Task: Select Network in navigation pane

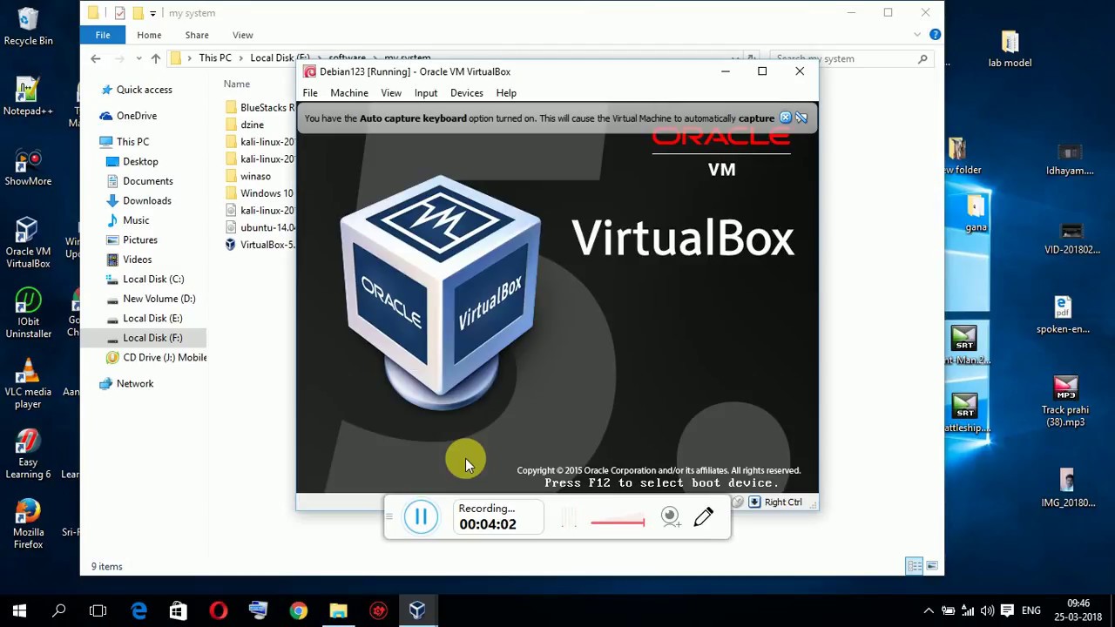Action: pyautogui.click(x=134, y=384)
